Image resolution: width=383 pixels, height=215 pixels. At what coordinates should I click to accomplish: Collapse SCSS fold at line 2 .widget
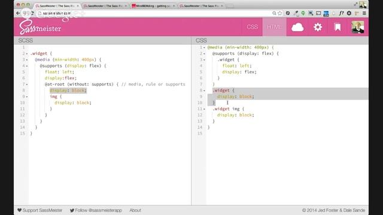pos(27,54)
